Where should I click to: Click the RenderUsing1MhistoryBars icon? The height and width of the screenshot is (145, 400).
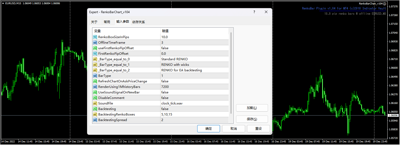[95, 87]
